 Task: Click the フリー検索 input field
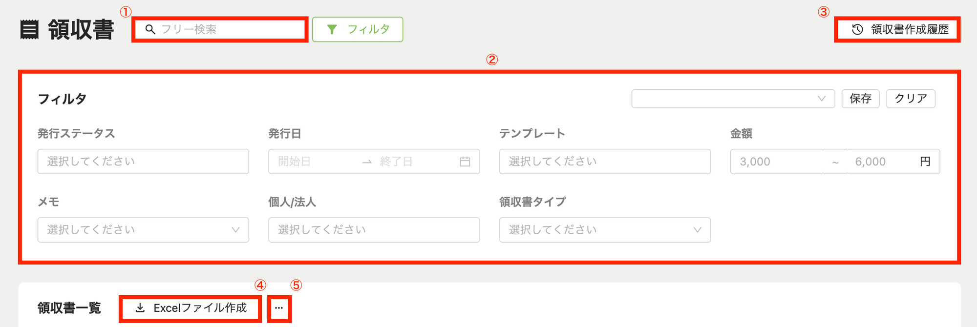(220, 30)
